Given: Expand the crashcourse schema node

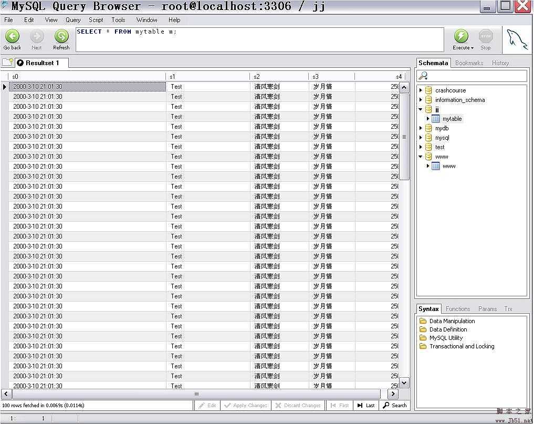Looking at the screenshot, I should tap(421, 90).
